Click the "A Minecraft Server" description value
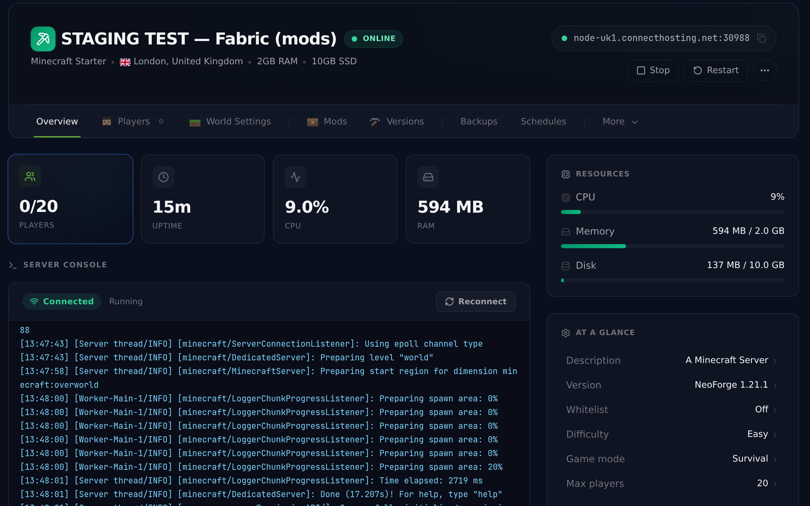This screenshot has height=506, width=810. pos(727,360)
